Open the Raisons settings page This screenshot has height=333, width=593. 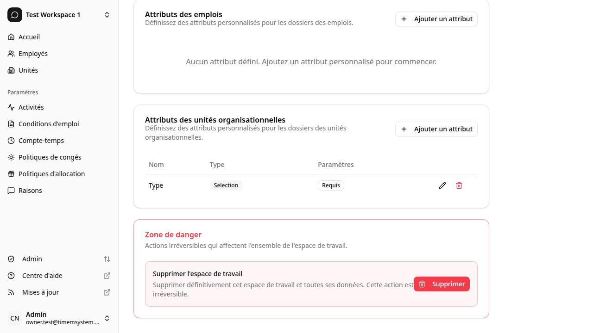tap(30, 190)
